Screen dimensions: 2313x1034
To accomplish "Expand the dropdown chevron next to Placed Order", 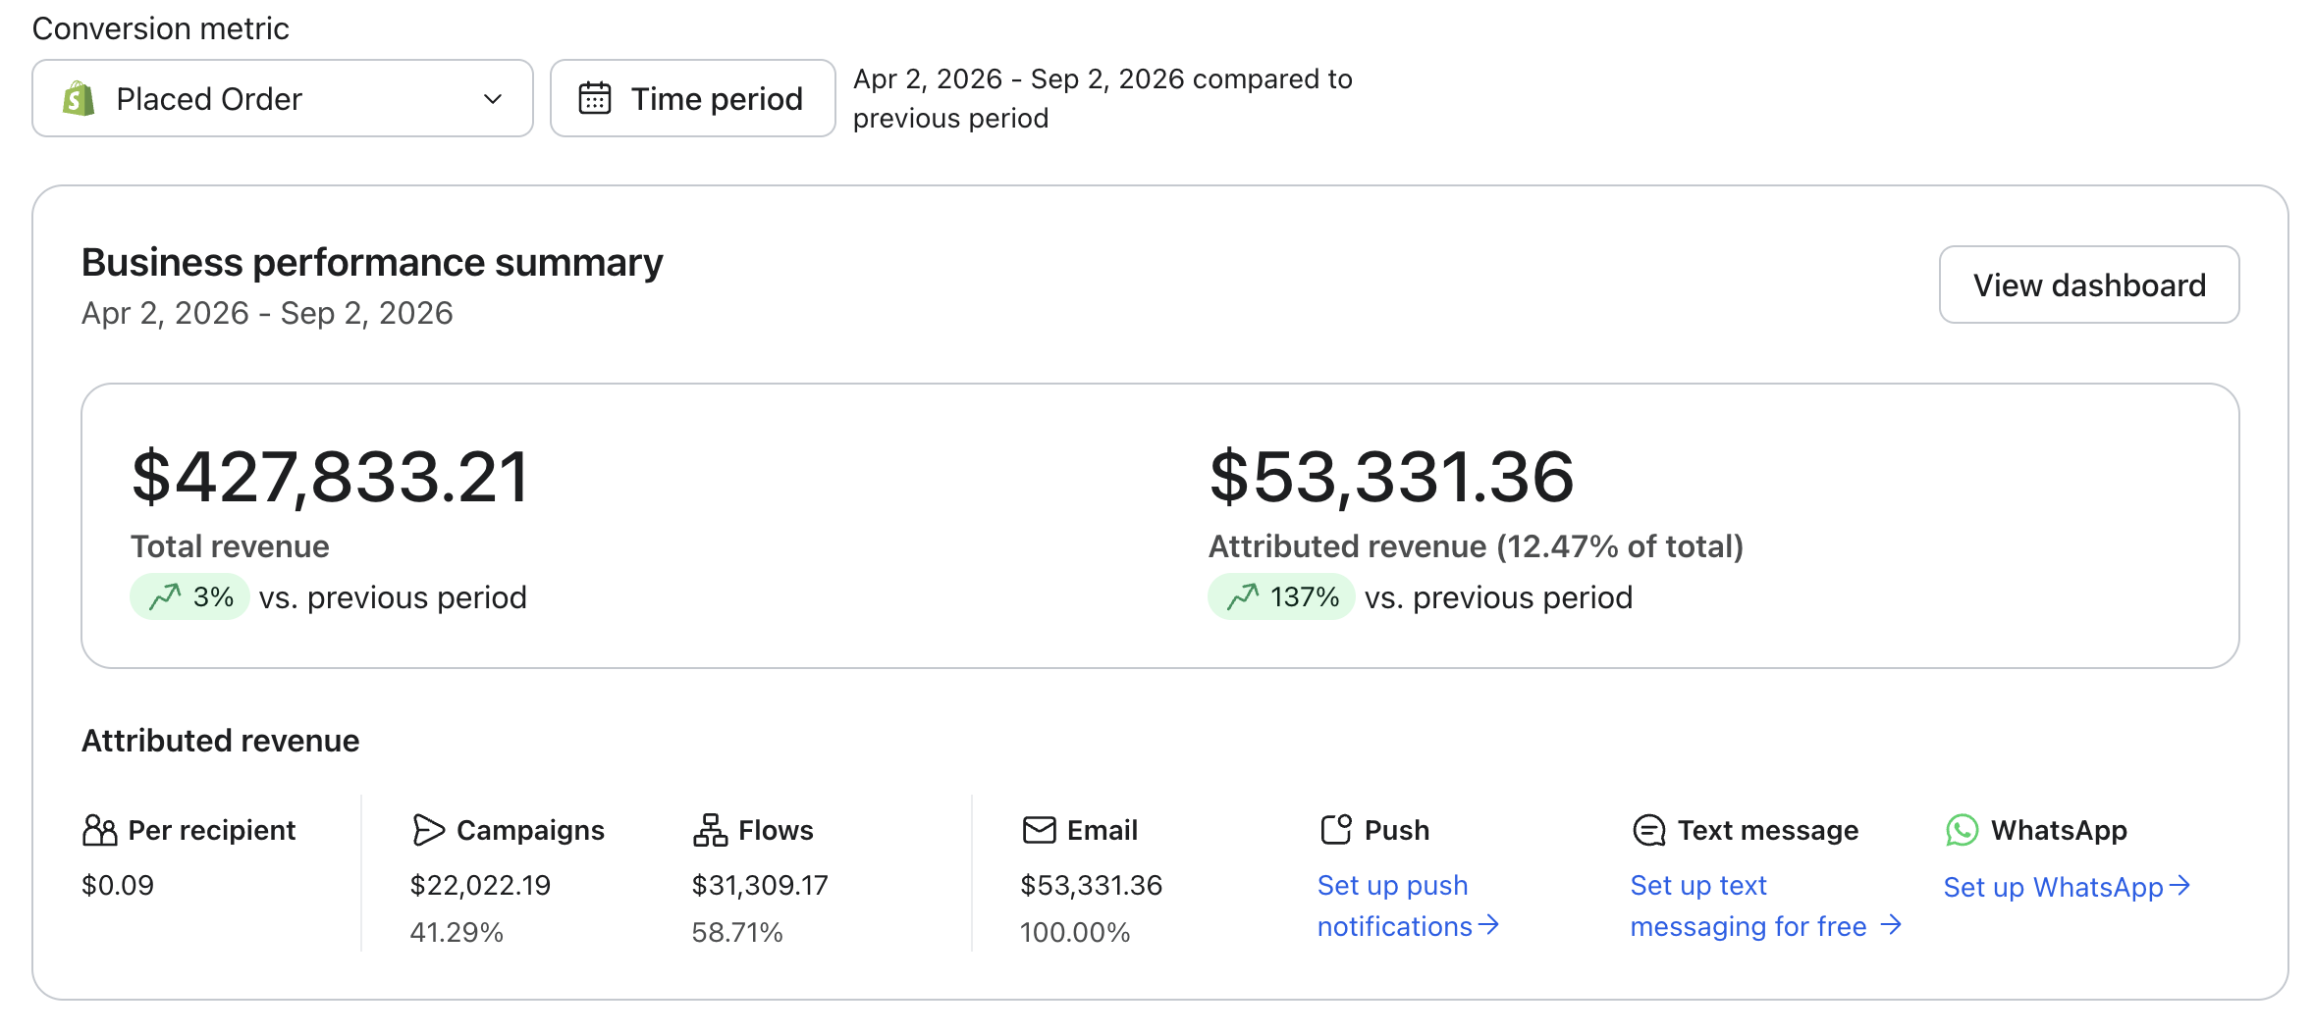I will click(x=493, y=99).
